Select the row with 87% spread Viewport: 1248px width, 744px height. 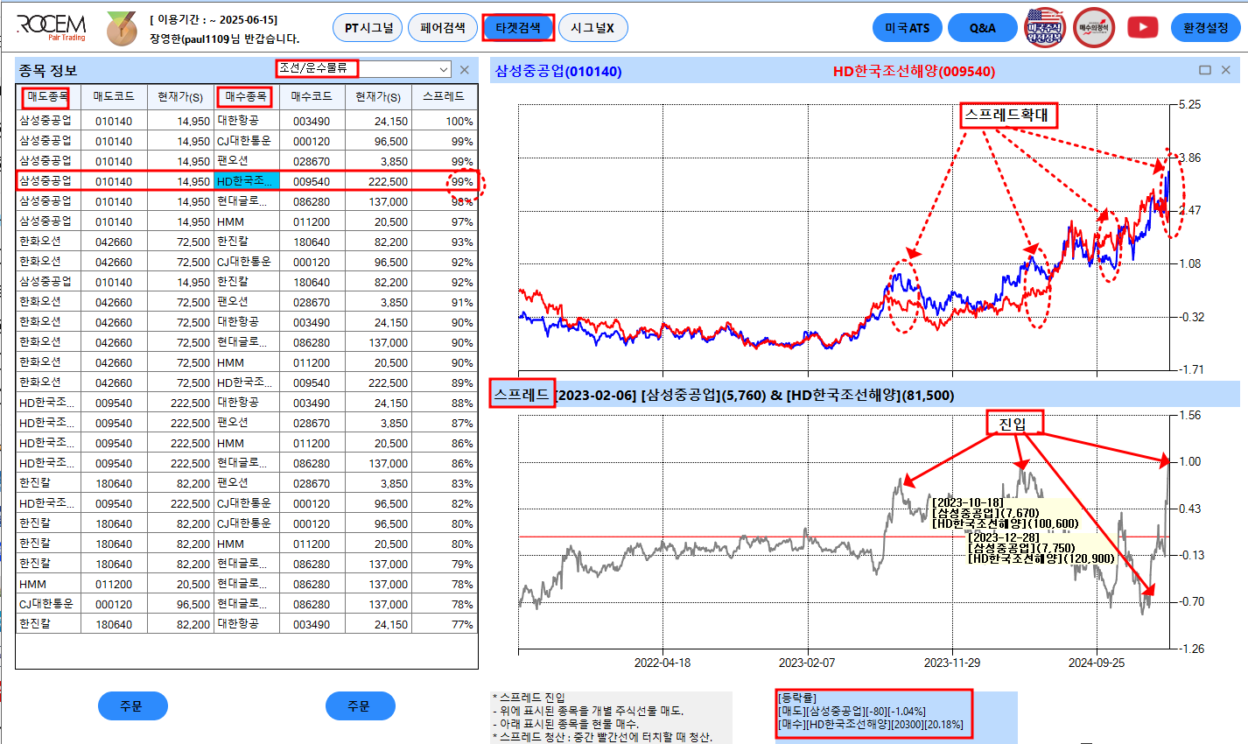point(247,423)
